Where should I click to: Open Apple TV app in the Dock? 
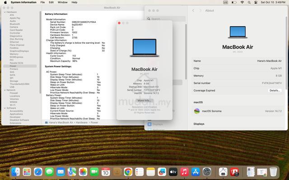(x=173, y=172)
